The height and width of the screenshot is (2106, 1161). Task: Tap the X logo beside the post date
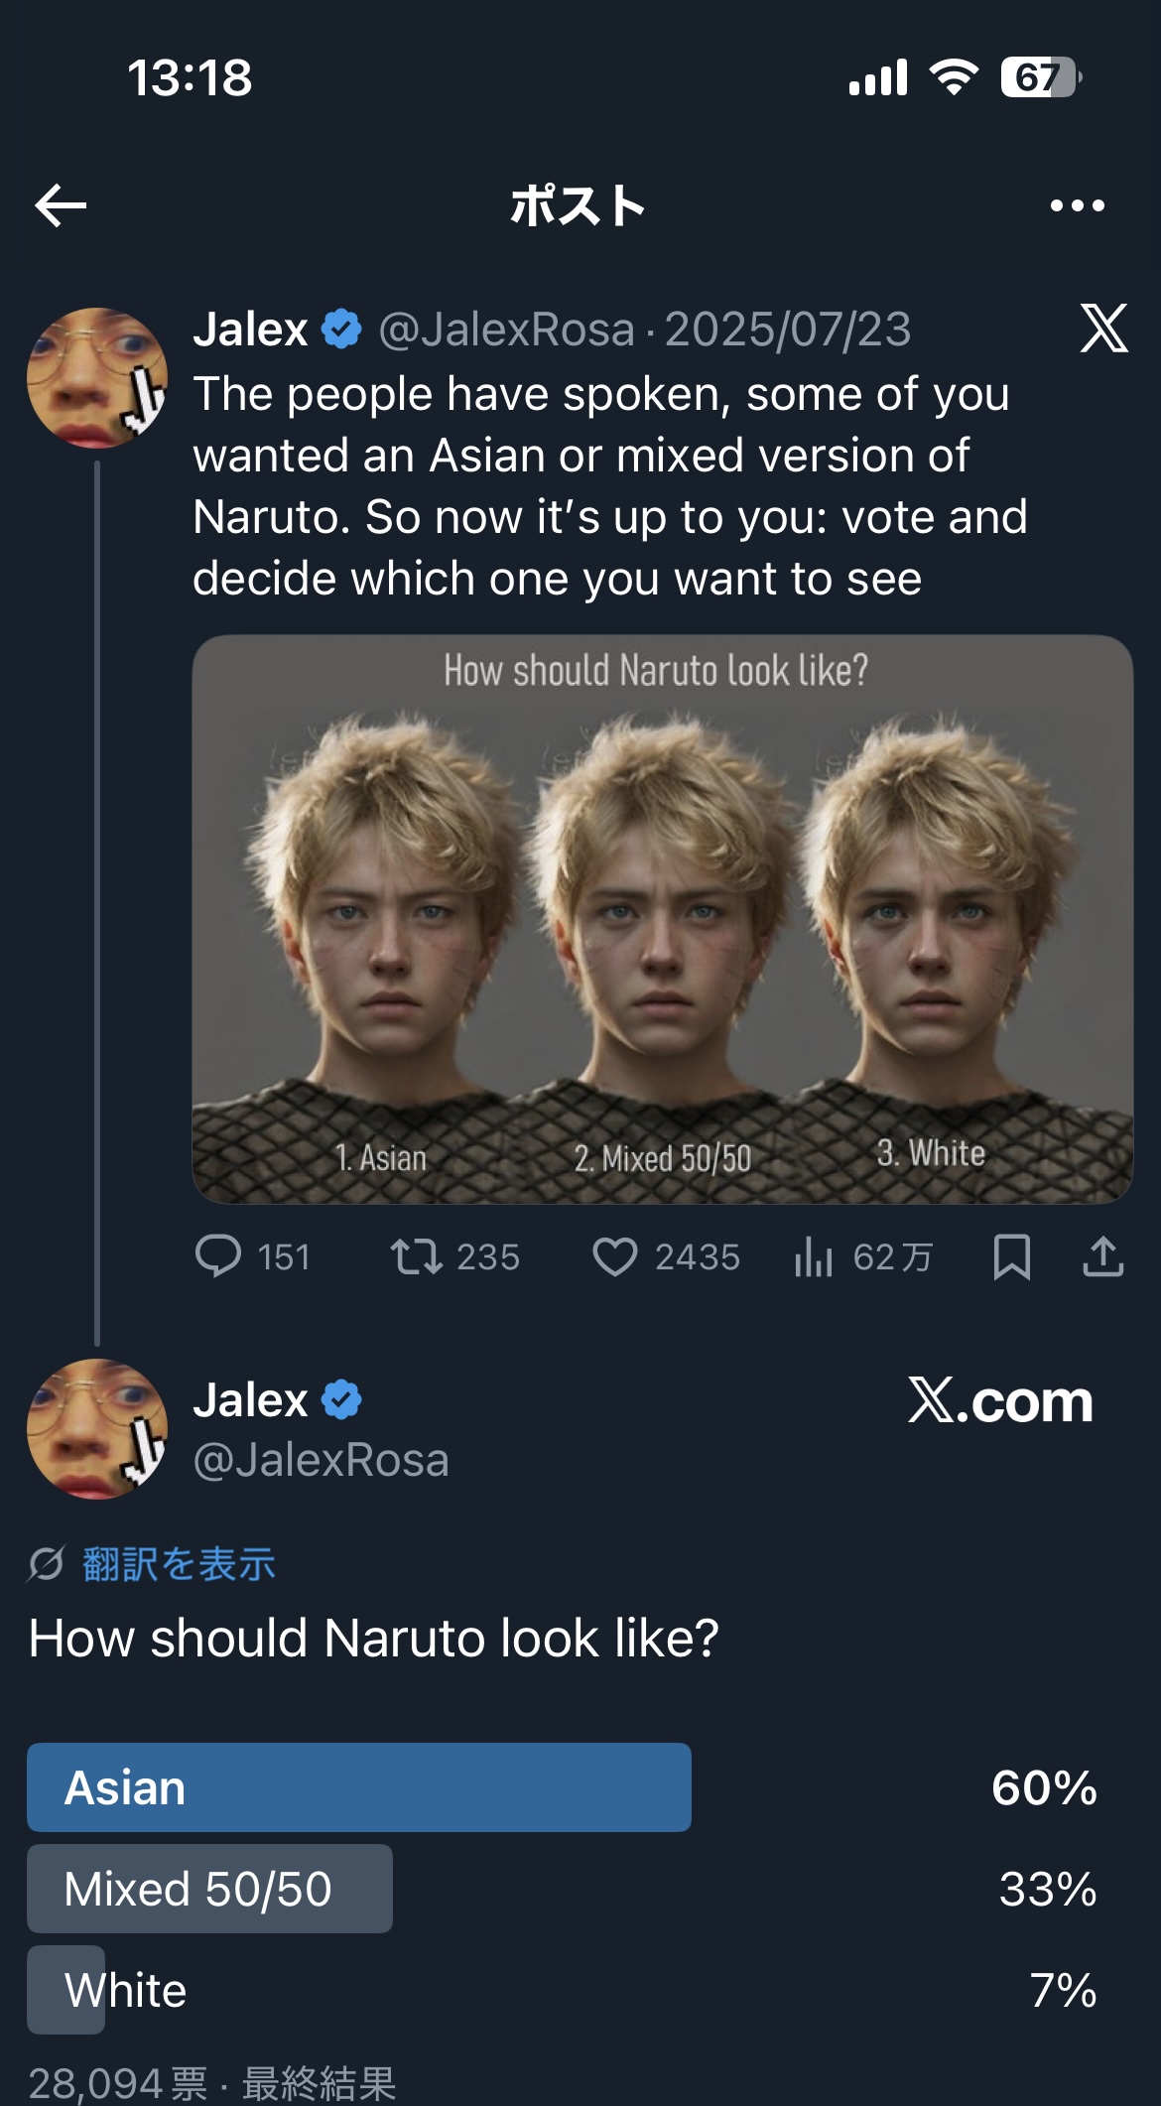click(x=1103, y=329)
